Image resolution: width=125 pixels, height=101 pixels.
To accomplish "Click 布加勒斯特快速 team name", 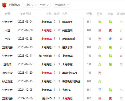I will (x=71, y=81).
